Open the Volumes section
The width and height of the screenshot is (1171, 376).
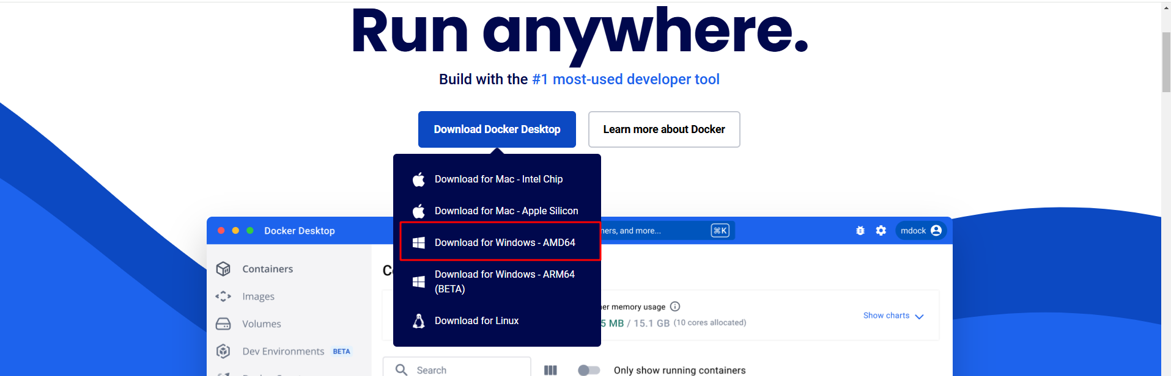262,324
